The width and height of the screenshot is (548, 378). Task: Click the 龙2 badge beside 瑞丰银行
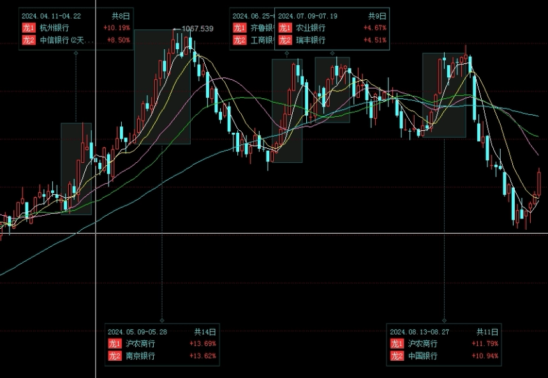click(285, 40)
